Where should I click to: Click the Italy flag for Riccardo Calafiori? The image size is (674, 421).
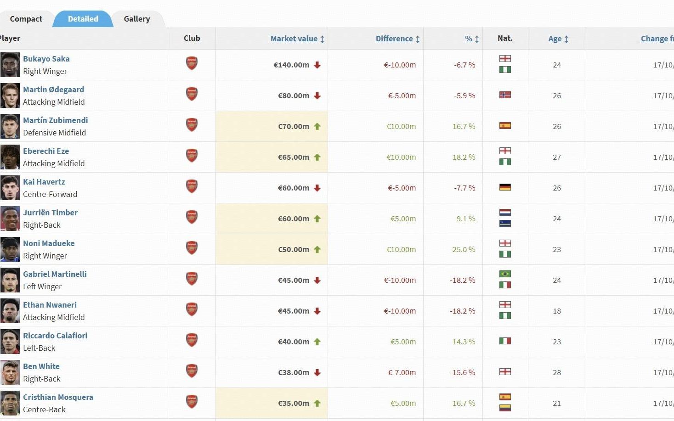tap(505, 341)
